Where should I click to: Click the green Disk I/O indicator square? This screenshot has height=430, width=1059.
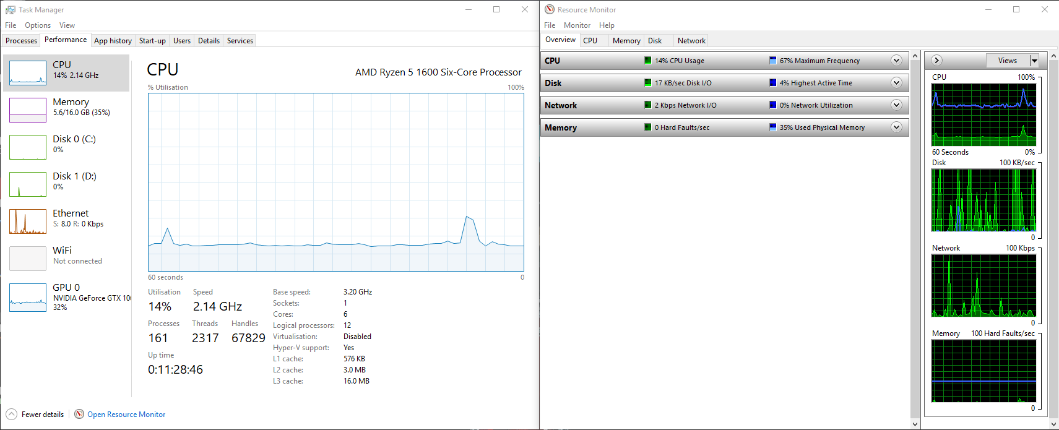click(x=647, y=83)
